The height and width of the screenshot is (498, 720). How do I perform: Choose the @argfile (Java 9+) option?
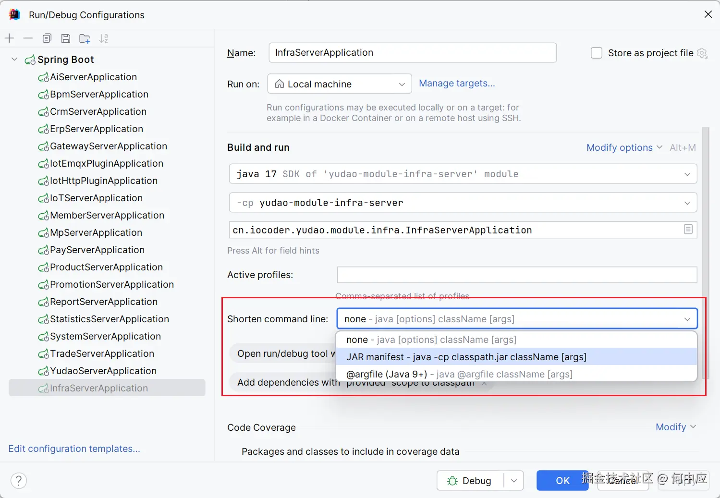tap(516, 374)
